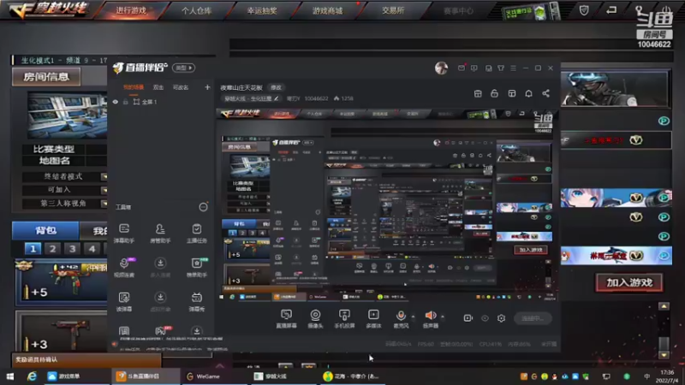Open the 弹幕助手 danmaku assistant tool
685x385 pixels.
point(124,233)
